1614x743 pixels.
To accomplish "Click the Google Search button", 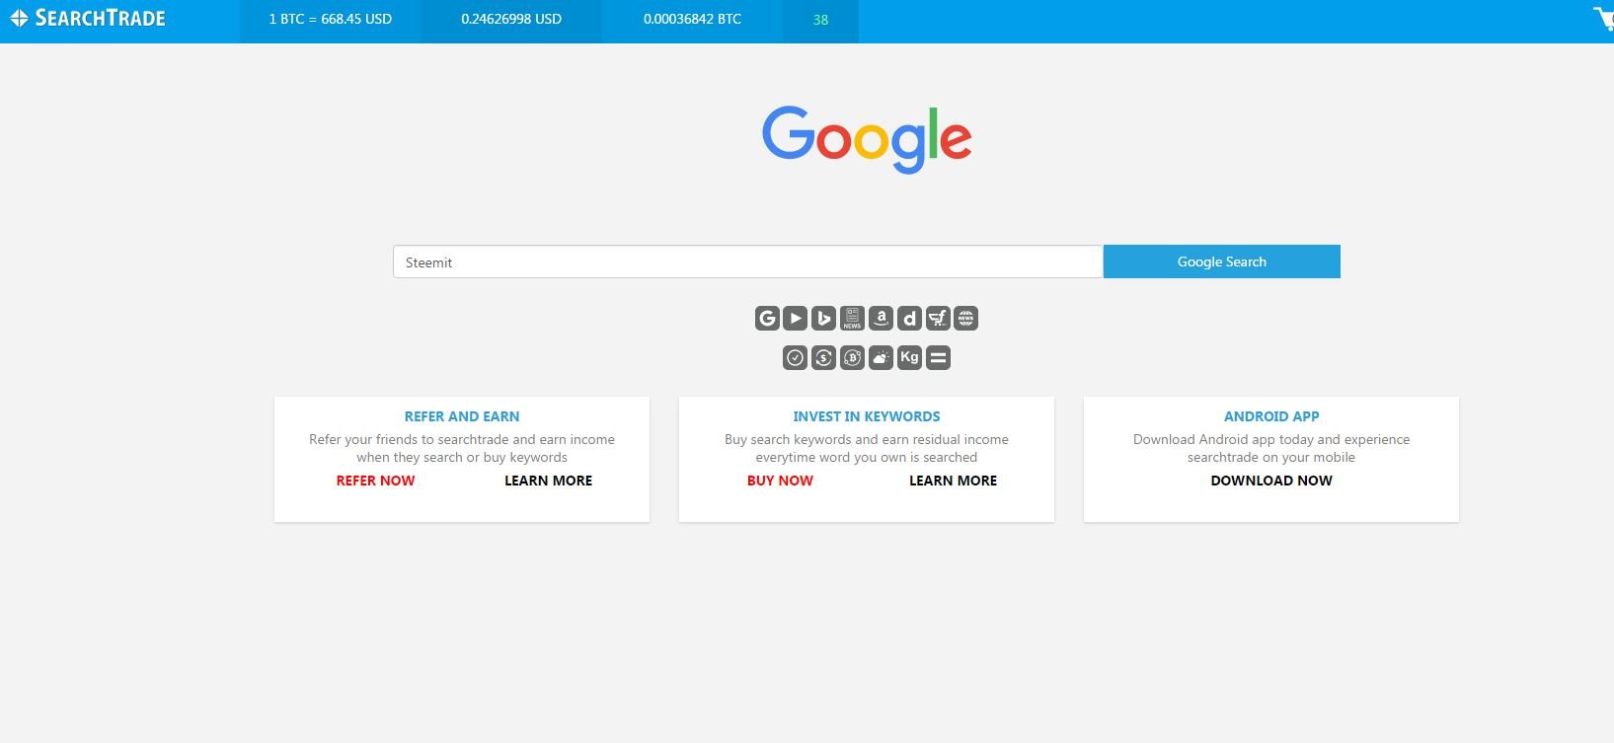I will pos(1221,261).
